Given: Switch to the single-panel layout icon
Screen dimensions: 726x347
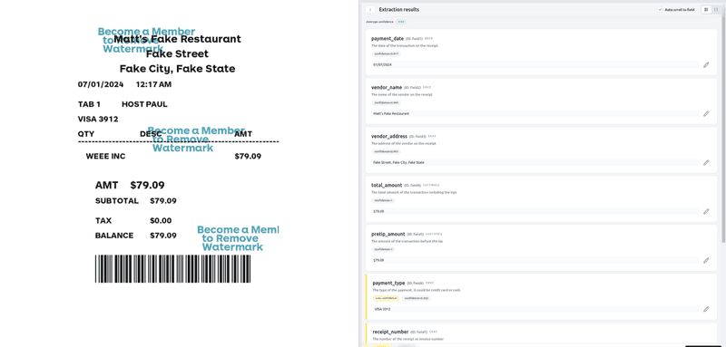Looking at the screenshot, I should [x=716, y=9].
